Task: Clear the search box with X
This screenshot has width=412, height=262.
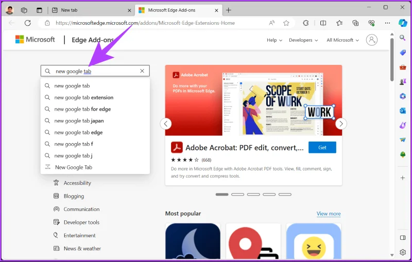Action: tap(142, 71)
